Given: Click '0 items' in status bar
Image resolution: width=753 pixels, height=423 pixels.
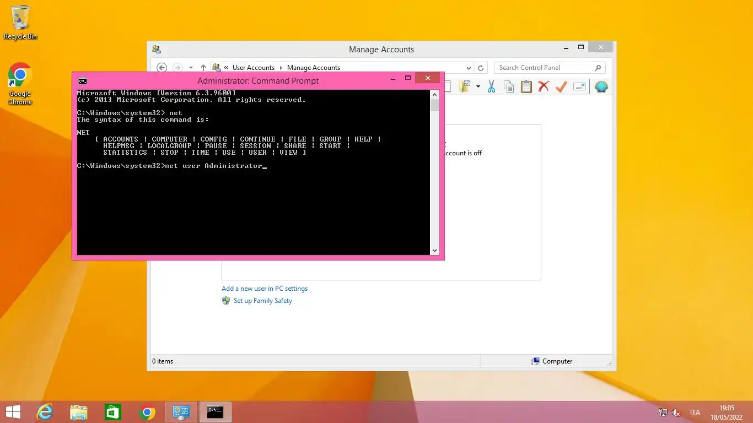Looking at the screenshot, I should 163,361.
